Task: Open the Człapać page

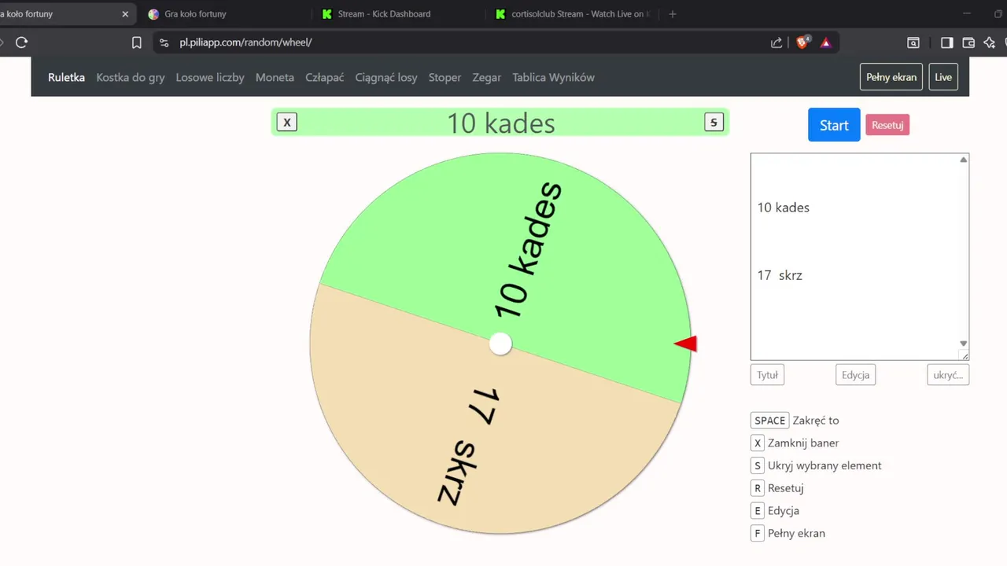Action: pos(324,77)
